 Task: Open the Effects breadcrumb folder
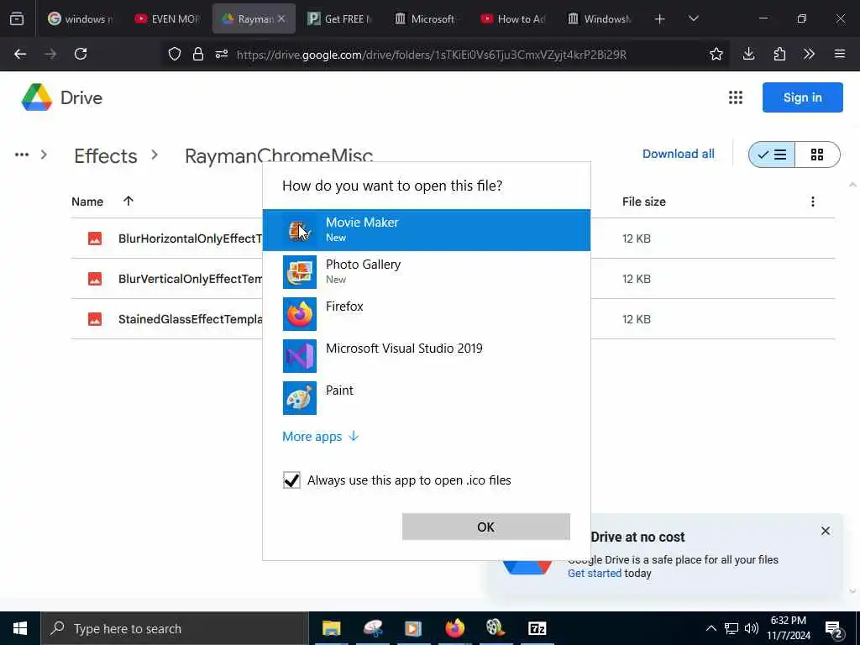[x=105, y=155]
